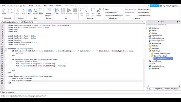Switch to the VIEW ribbon tab

click(51, 6)
